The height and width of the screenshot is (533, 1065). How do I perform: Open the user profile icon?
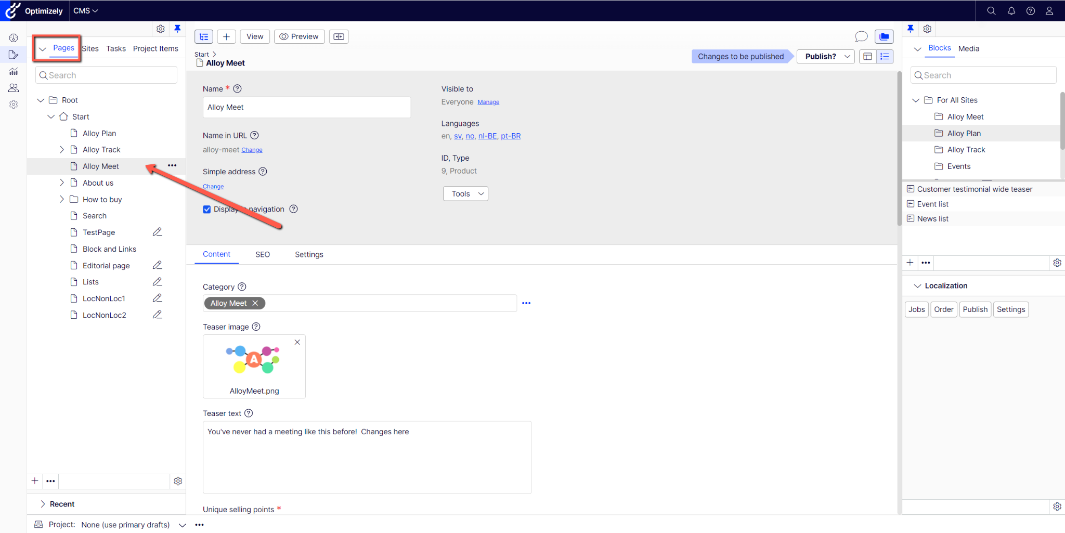1049,11
